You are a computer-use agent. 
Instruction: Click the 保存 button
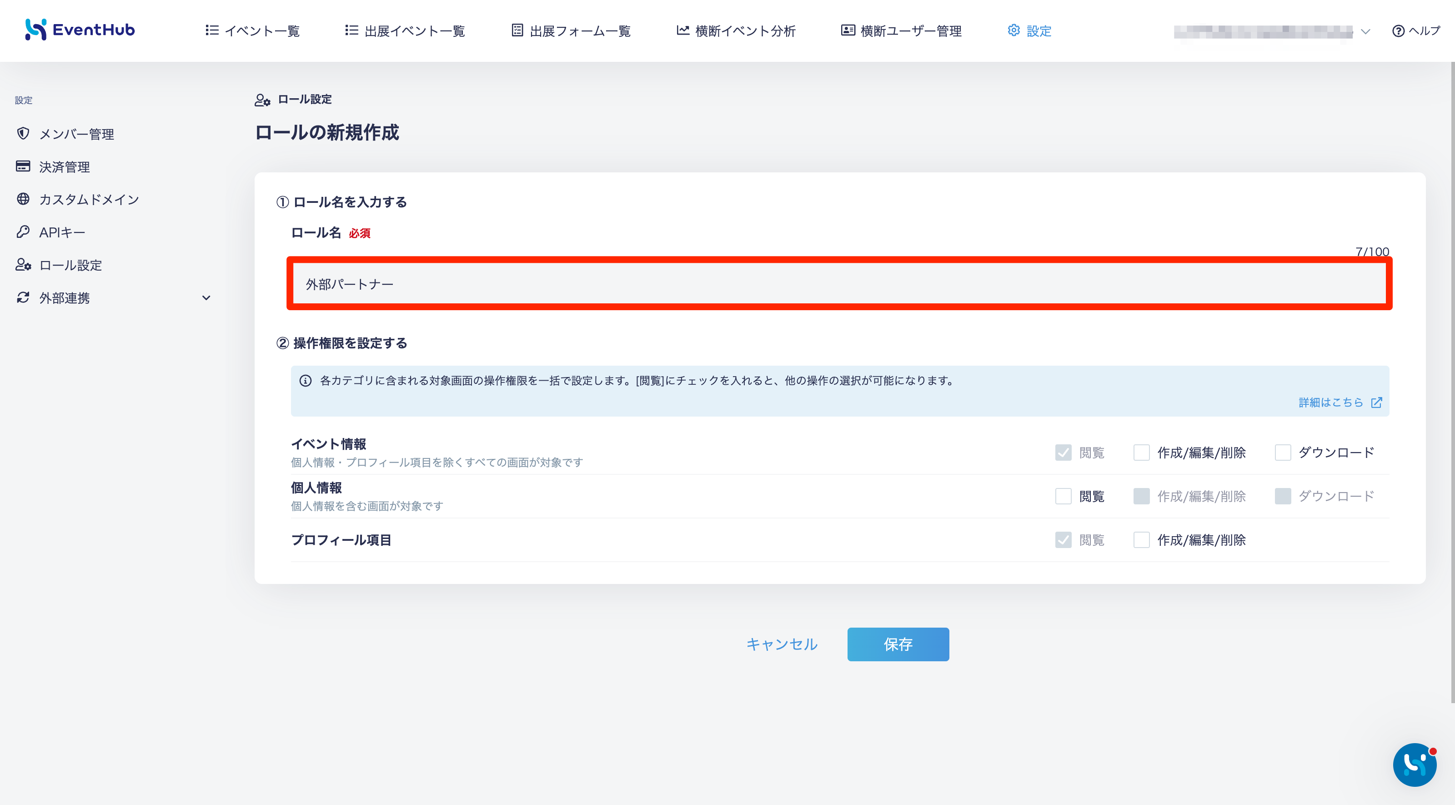898,644
